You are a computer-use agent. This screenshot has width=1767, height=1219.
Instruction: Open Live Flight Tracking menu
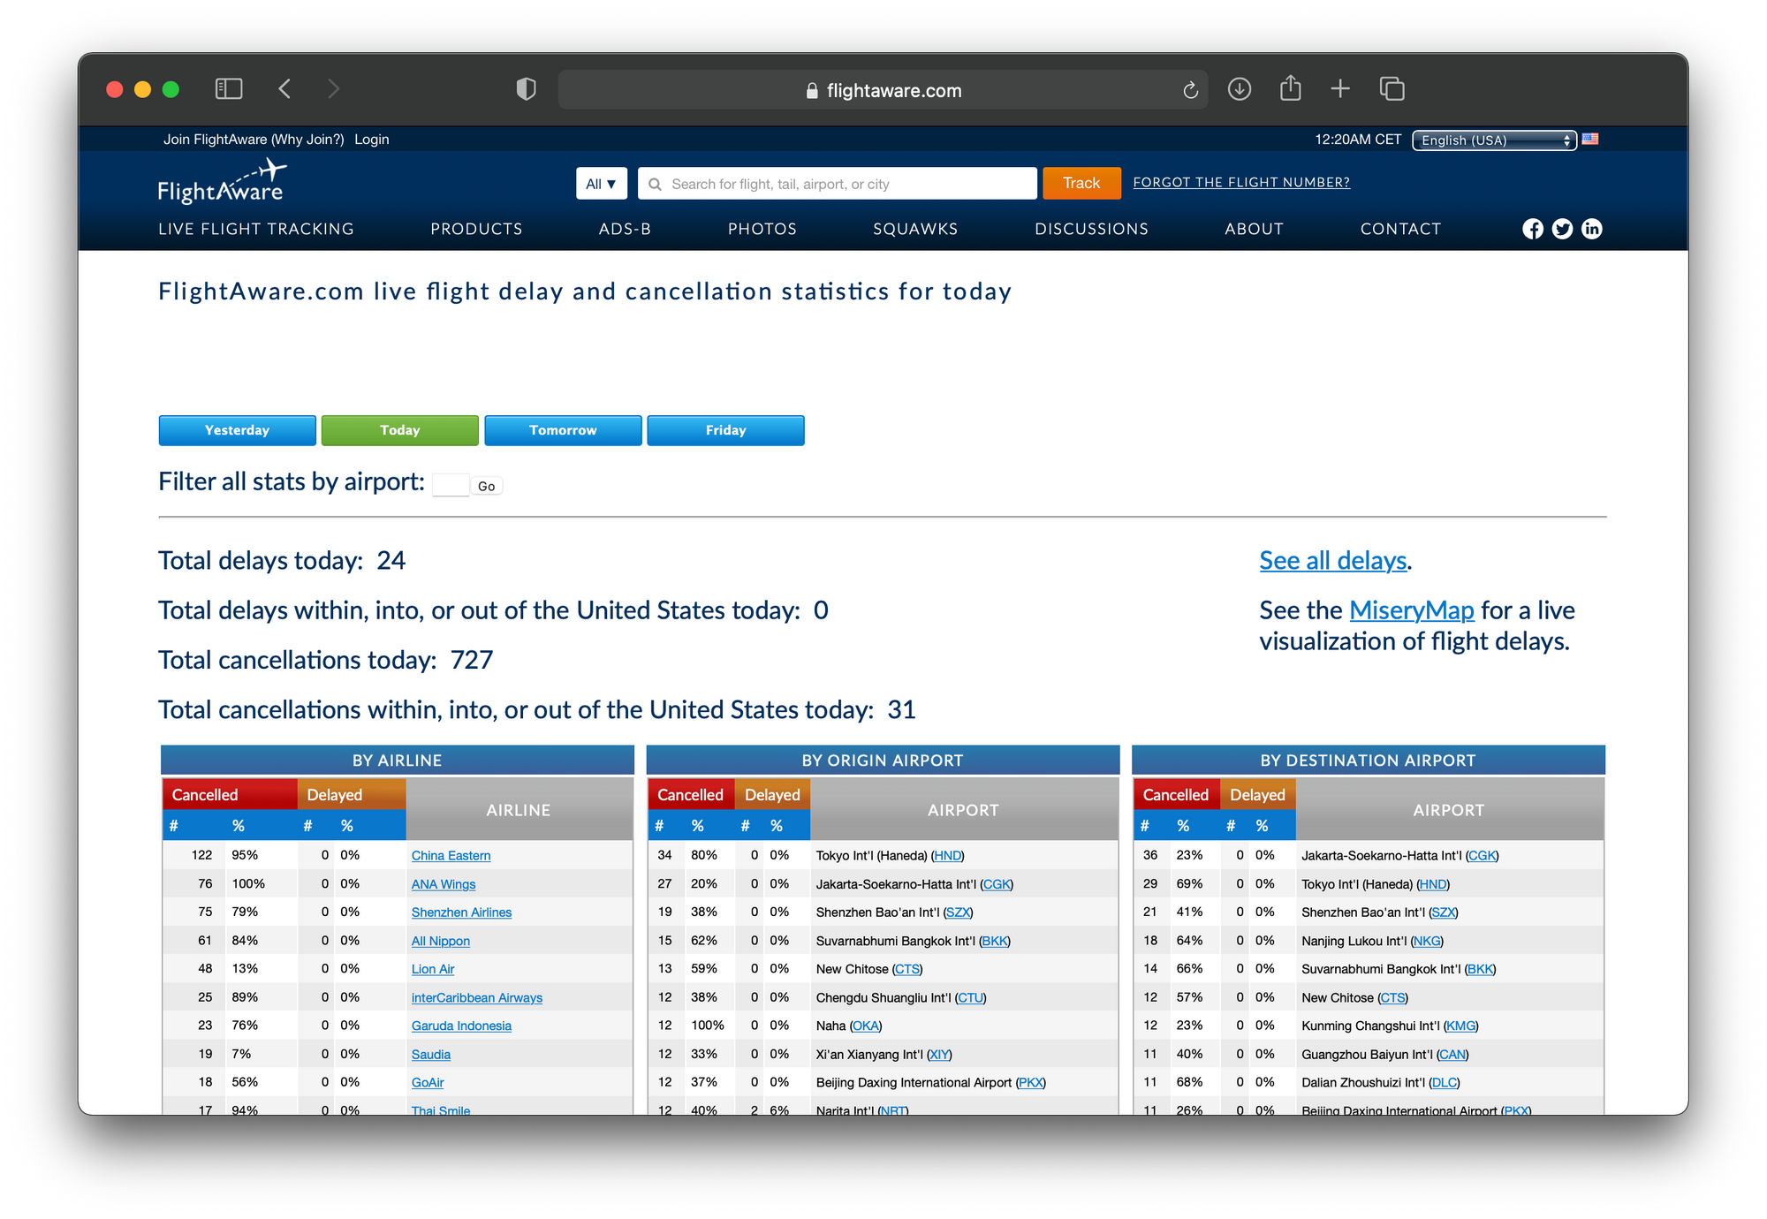[x=256, y=229]
